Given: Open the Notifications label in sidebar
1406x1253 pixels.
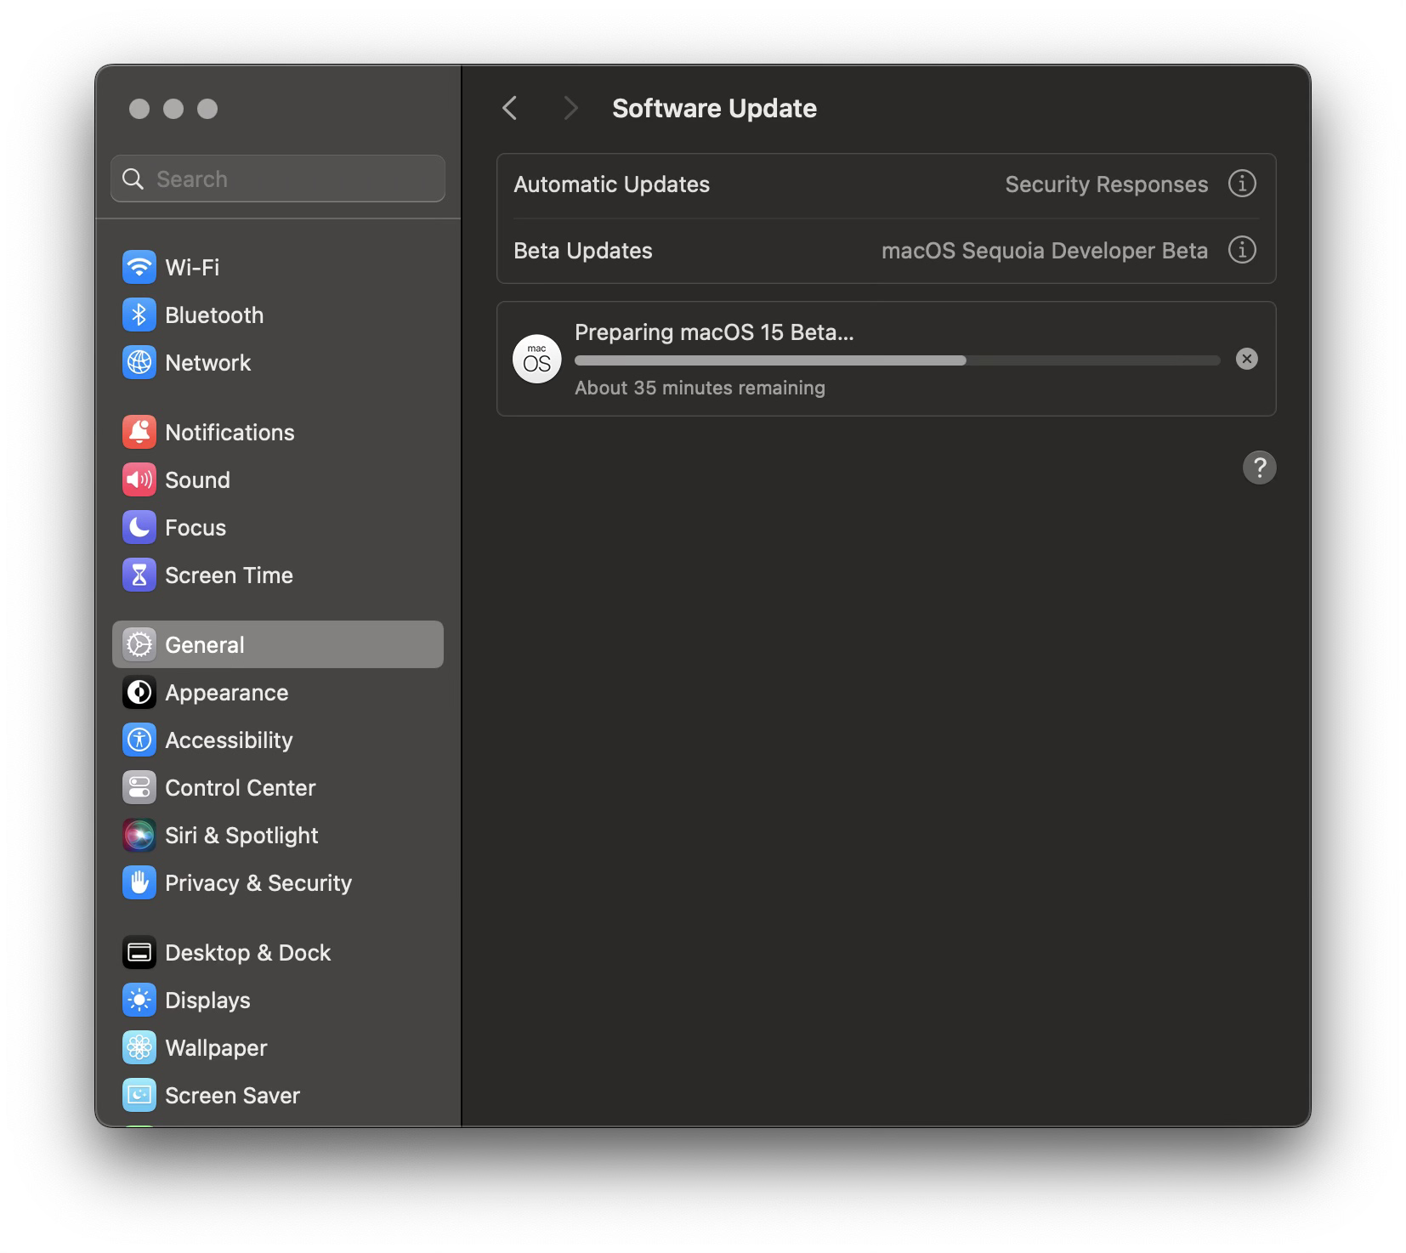Looking at the screenshot, I should pos(230,433).
